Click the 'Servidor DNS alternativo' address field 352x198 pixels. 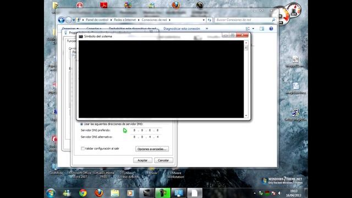(x=146, y=137)
